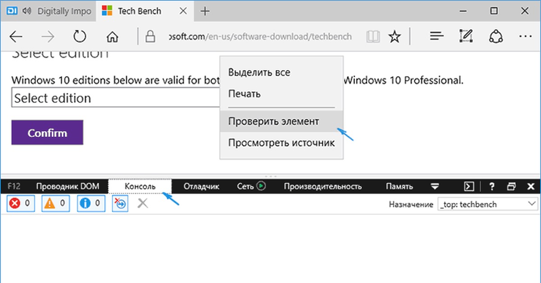This screenshot has height=283, width=541.
Task: Toggle warning messages filter showing 0
Action: (55, 204)
